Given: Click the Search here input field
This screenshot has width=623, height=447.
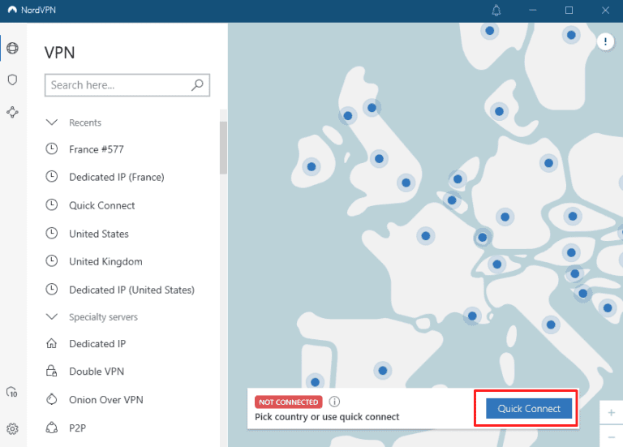Looking at the screenshot, I should tap(118, 85).
